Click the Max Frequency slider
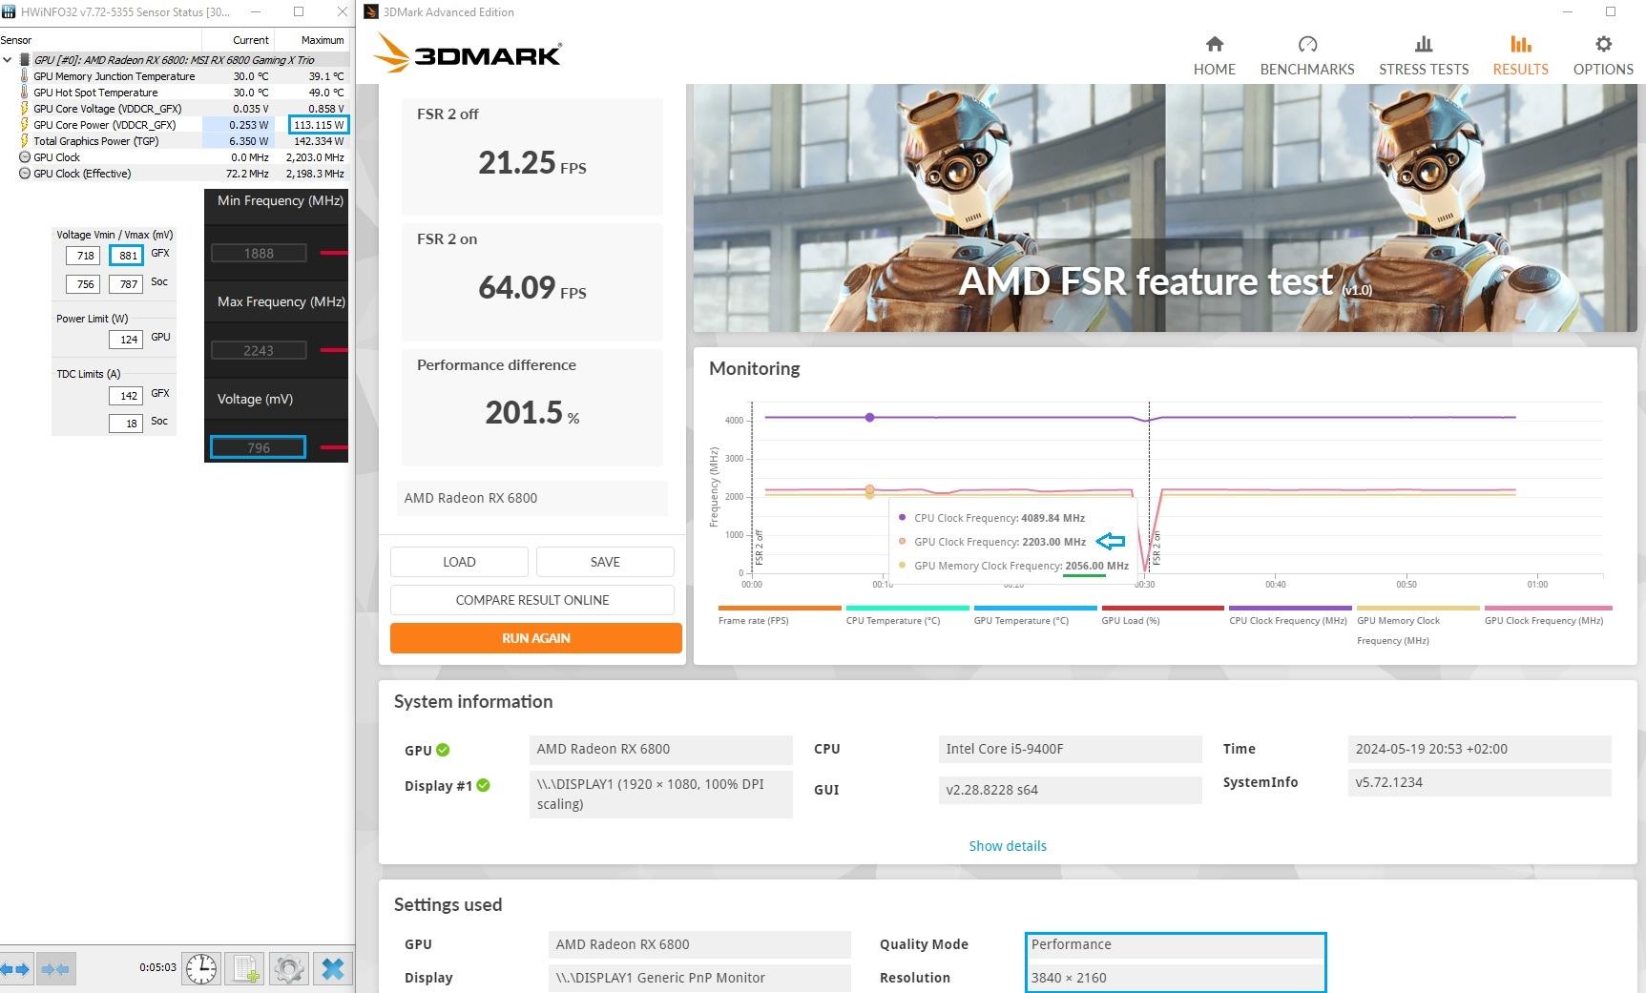The width and height of the screenshot is (1646, 993). coord(333,350)
